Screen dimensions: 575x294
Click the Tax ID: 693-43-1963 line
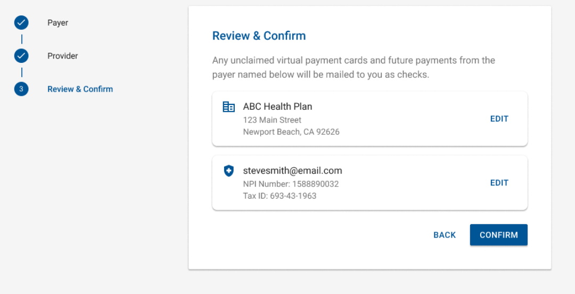pyautogui.click(x=280, y=195)
